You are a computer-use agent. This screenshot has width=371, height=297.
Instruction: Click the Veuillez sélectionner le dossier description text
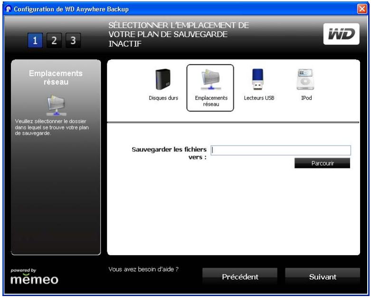coord(52,127)
